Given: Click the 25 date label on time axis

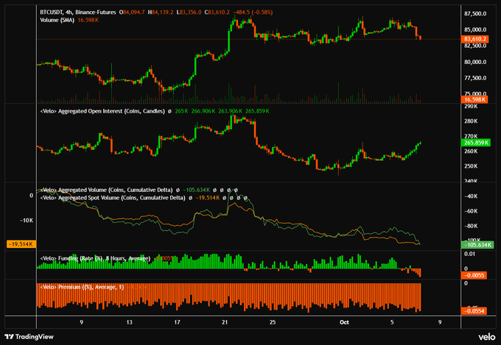Looking at the screenshot, I should (273, 323).
